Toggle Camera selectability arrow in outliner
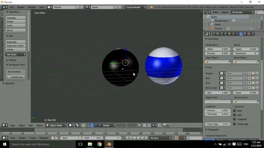 (x=255, y=28)
